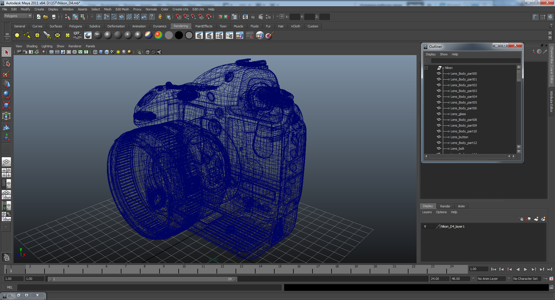This screenshot has width=555, height=300.
Task: Click the IPR render shelf icon
Action: point(209,35)
